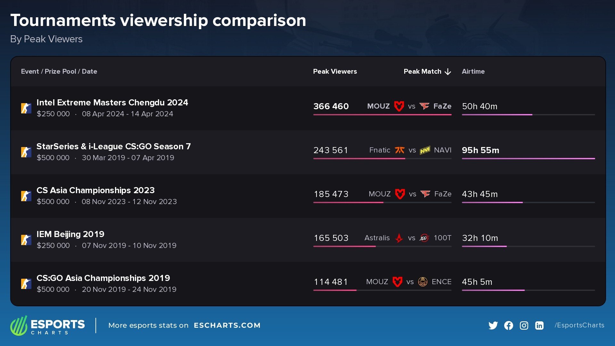Click the 100 Thieves logo in IEM Beijing row
Screen dimensions: 615x346
click(424, 238)
